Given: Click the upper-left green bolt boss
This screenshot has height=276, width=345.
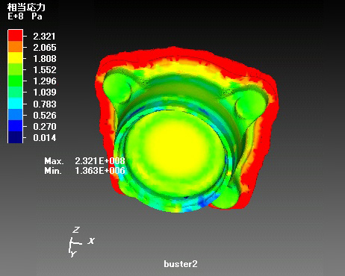Looking at the screenshot, I should tap(116, 88).
